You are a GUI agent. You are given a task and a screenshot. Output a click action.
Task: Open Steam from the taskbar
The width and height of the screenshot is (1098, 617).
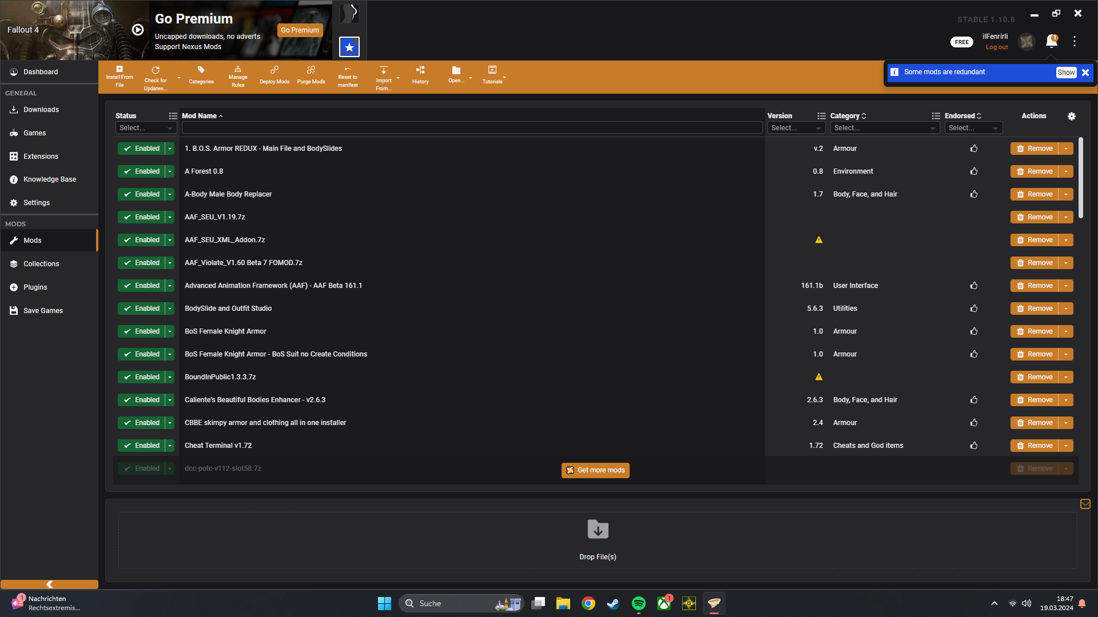click(x=614, y=603)
